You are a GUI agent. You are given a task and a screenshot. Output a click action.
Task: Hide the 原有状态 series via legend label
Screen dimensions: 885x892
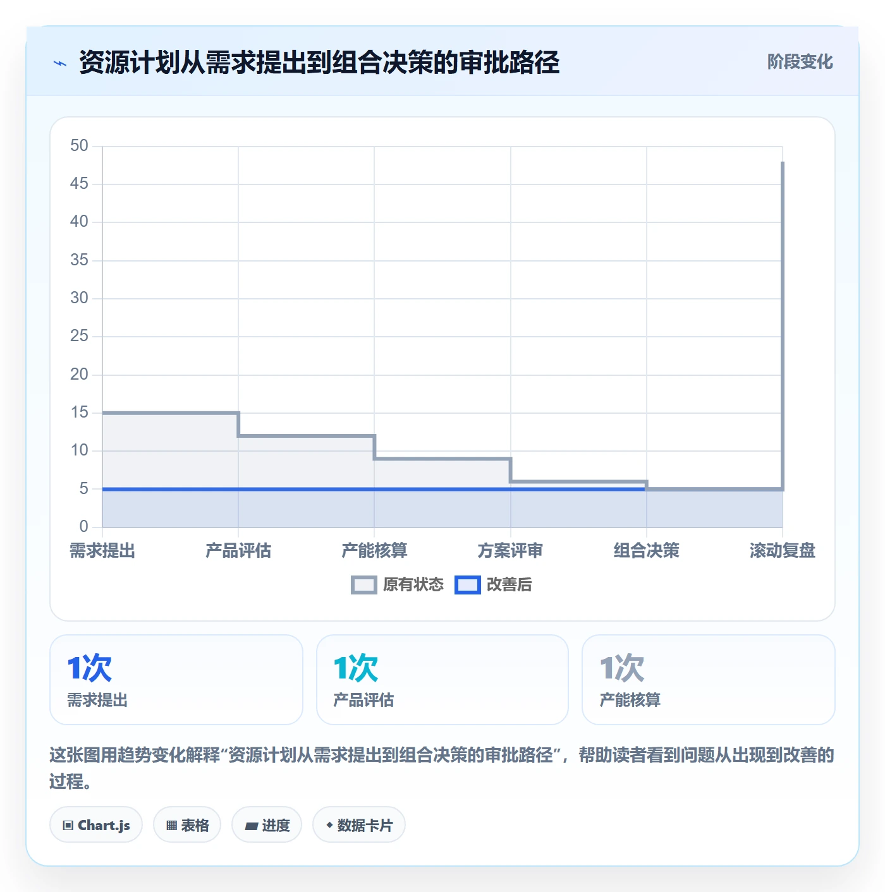pos(413,585)
